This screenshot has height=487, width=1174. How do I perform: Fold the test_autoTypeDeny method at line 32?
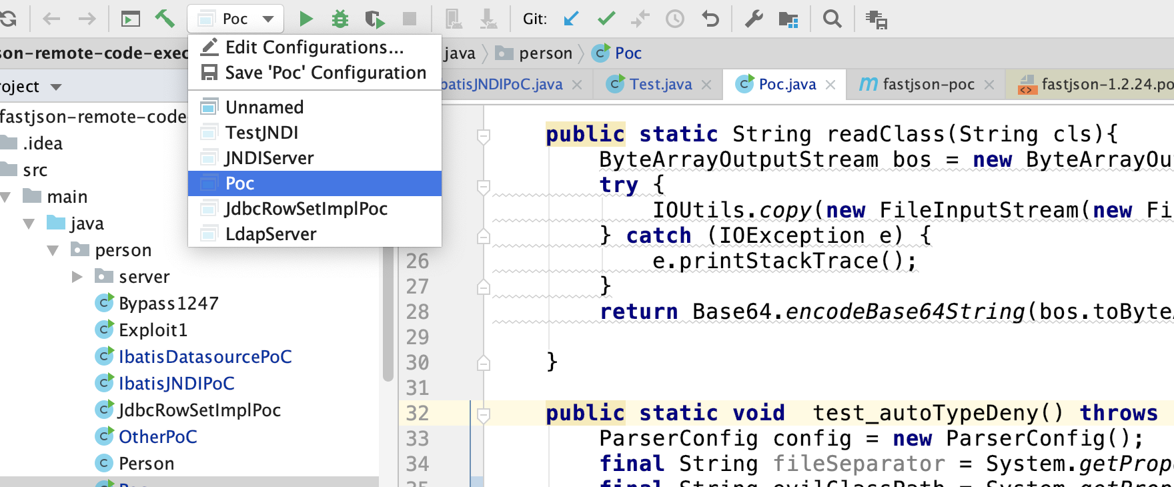pos(484,414)
